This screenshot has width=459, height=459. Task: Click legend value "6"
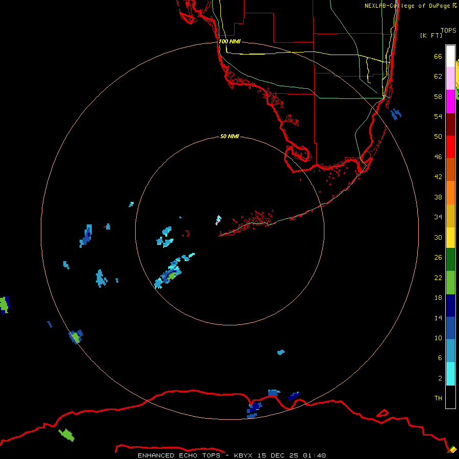pyautogui.click(x=440, y=358)
